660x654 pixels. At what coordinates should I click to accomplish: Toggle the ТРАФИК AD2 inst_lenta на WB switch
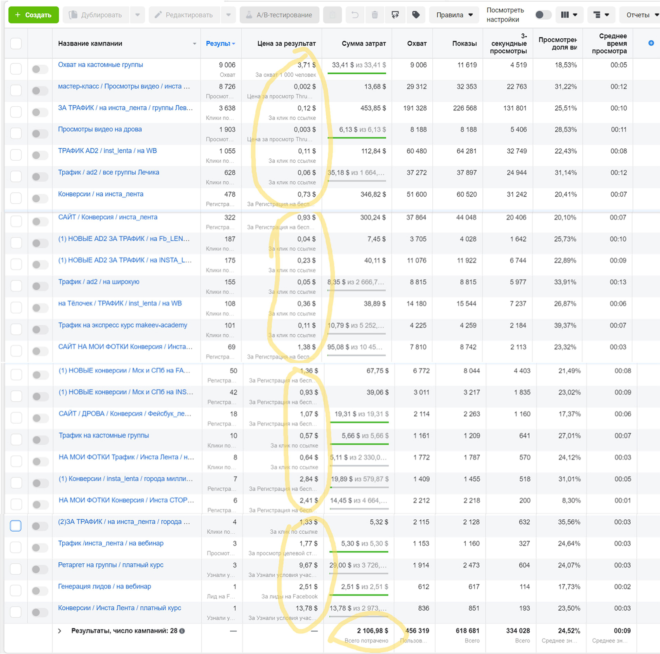(x=40, y=155)
